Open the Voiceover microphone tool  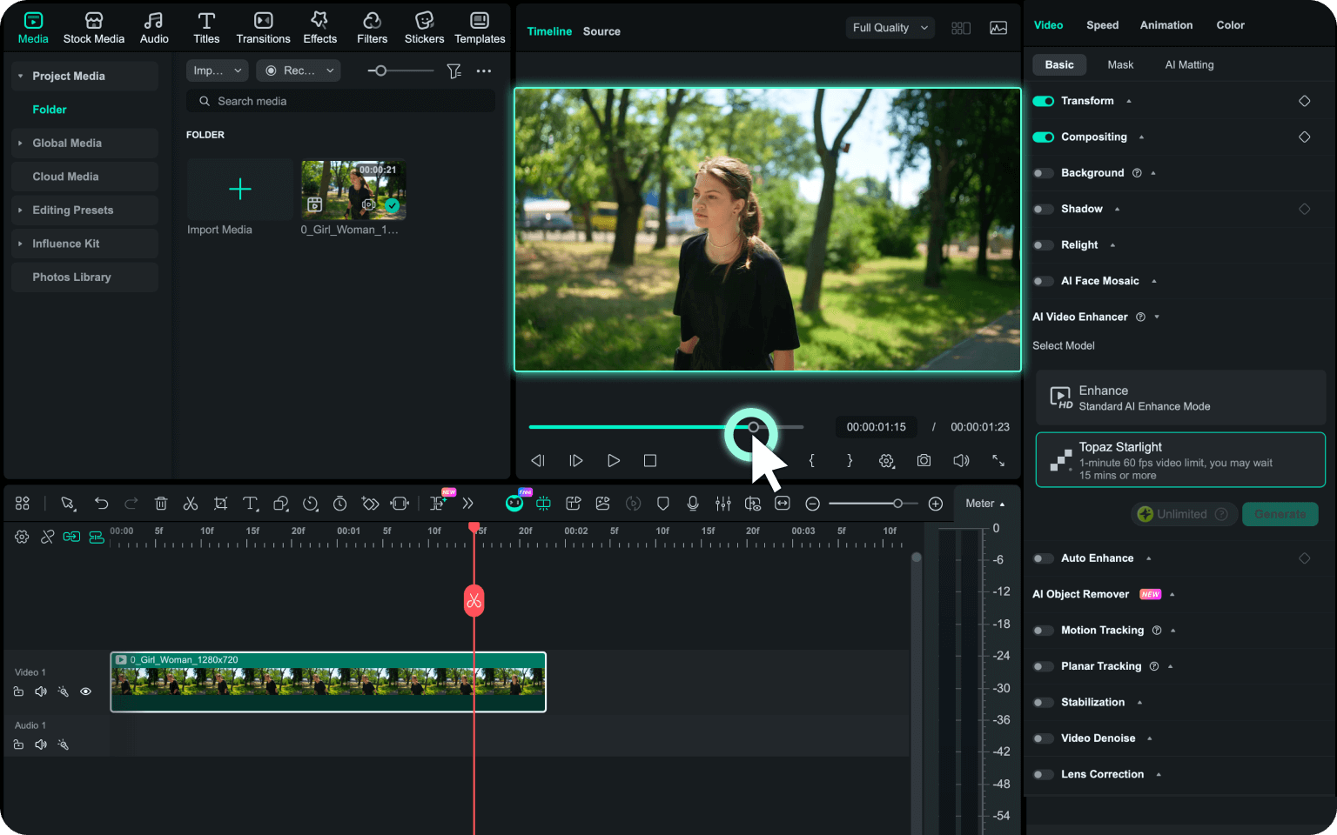pyautogui.click(x=693, y=503)
